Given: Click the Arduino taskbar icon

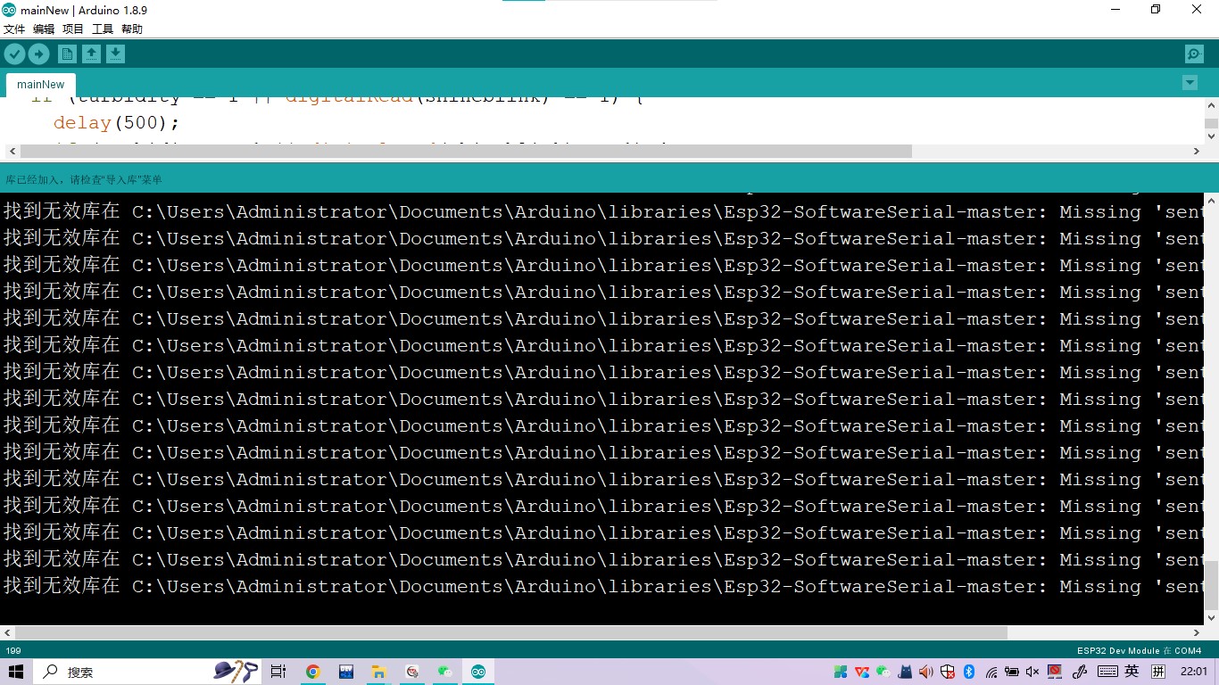Looking at the screenshot, I should tap(478, 672).
